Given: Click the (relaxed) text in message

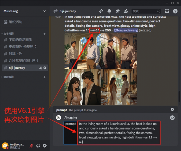Looking at the screenshot, I should coord(145,30).
